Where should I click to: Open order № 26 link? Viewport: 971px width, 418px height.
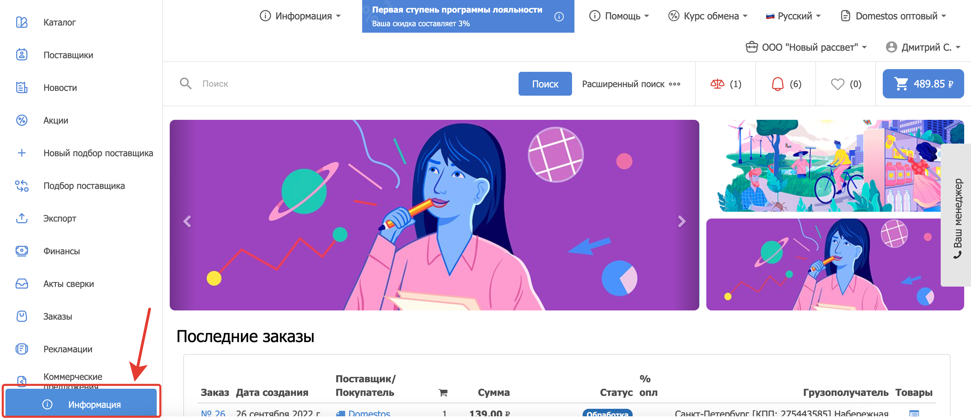pos(213,414)
